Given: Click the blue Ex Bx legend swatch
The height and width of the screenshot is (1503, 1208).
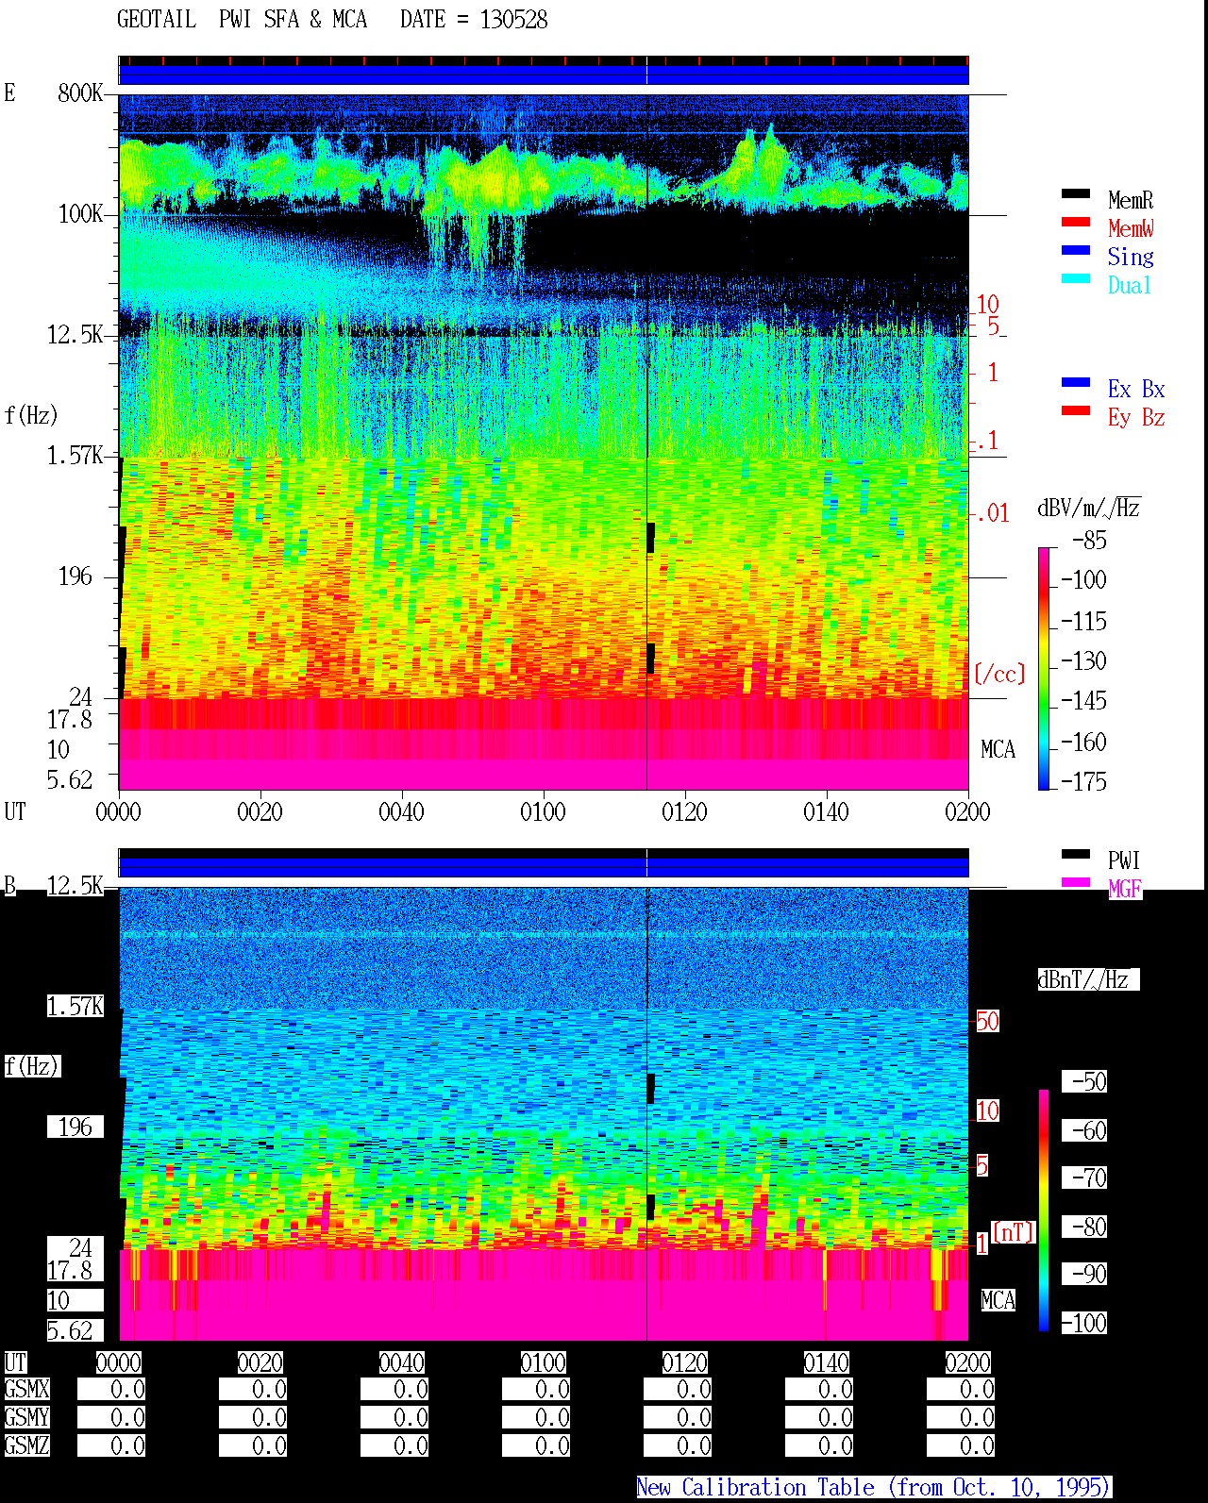Looking at the screenshot, I should click(x=1076, y=382).
